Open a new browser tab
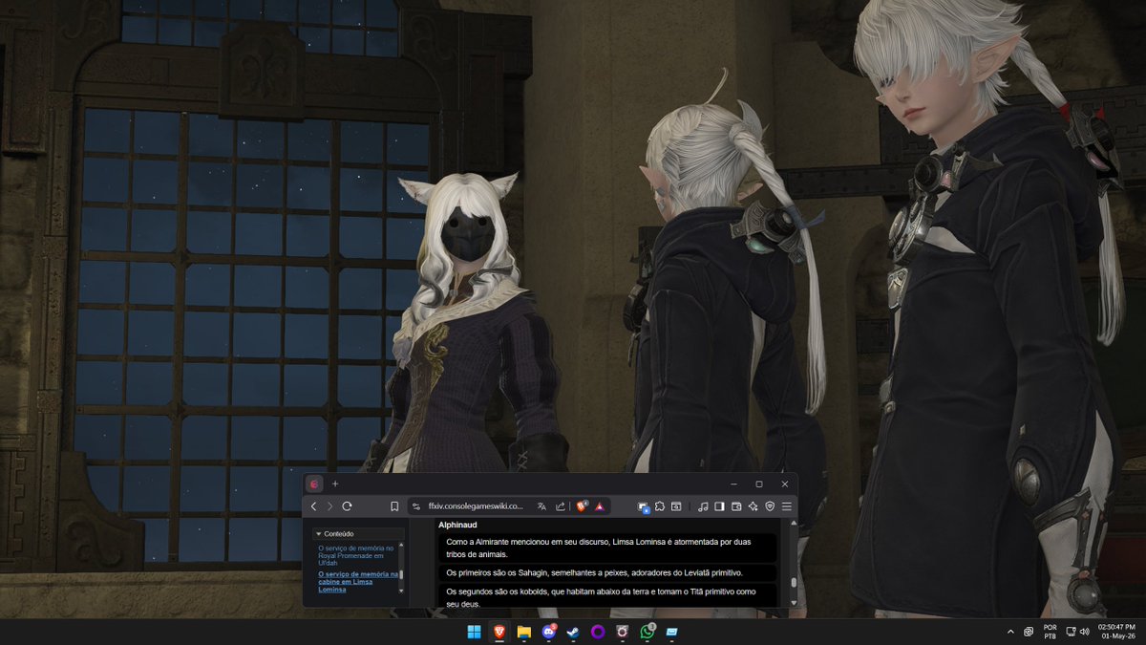Image resolution: width=1146 pixels, height=645 pixels. click(335, 484)
